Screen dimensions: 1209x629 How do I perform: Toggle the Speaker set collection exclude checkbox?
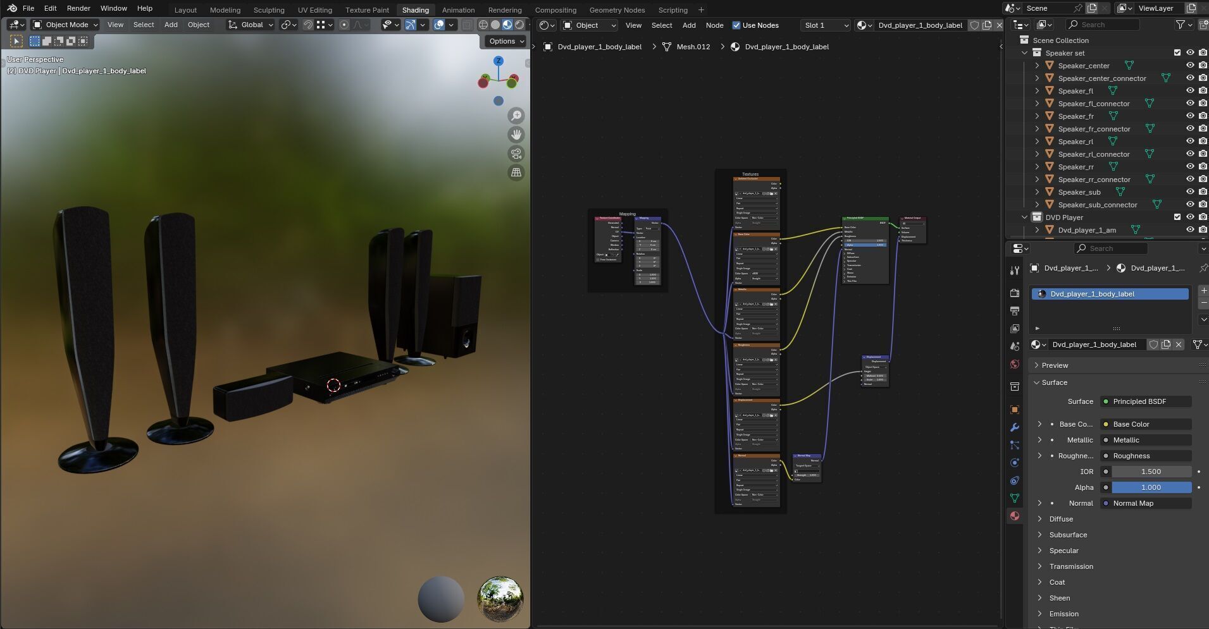point(1177,53)
